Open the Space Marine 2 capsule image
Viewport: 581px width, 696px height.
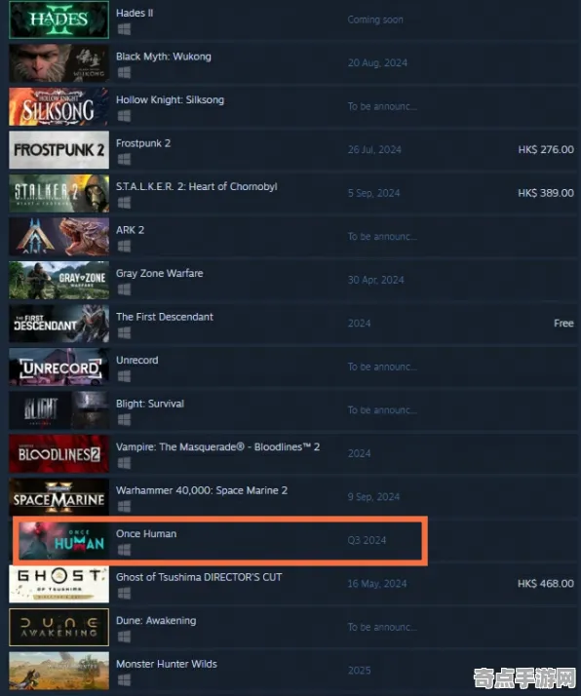[59, 497]
